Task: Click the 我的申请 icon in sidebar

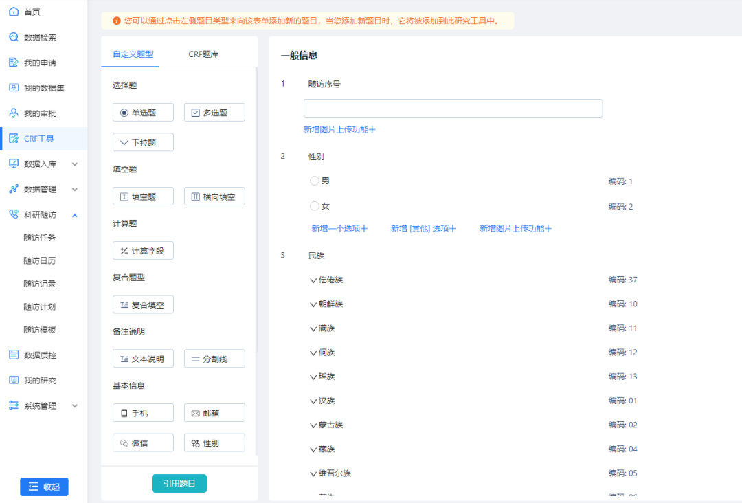Action: point(14,63)
